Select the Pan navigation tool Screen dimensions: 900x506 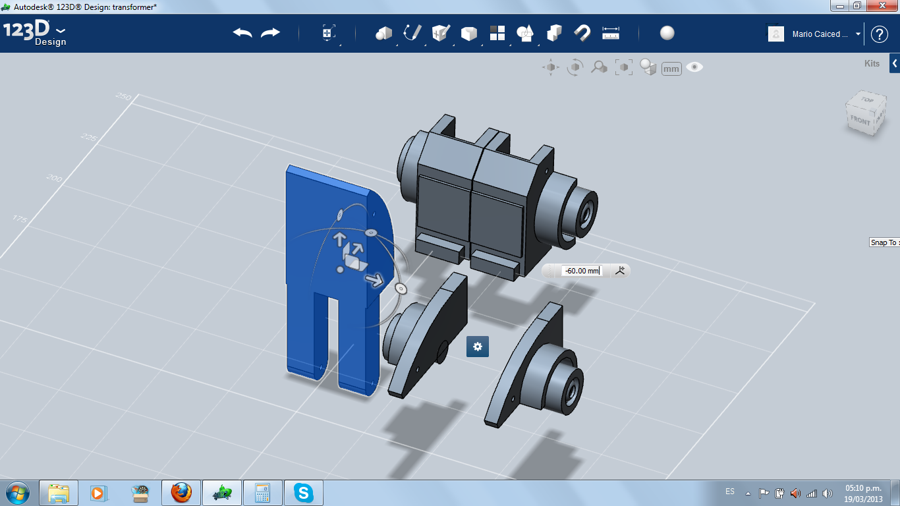coord(551,67)
